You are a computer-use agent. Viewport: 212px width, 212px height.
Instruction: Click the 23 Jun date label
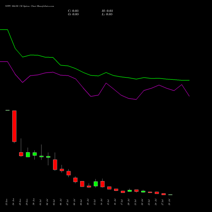[x=6, y=202]
